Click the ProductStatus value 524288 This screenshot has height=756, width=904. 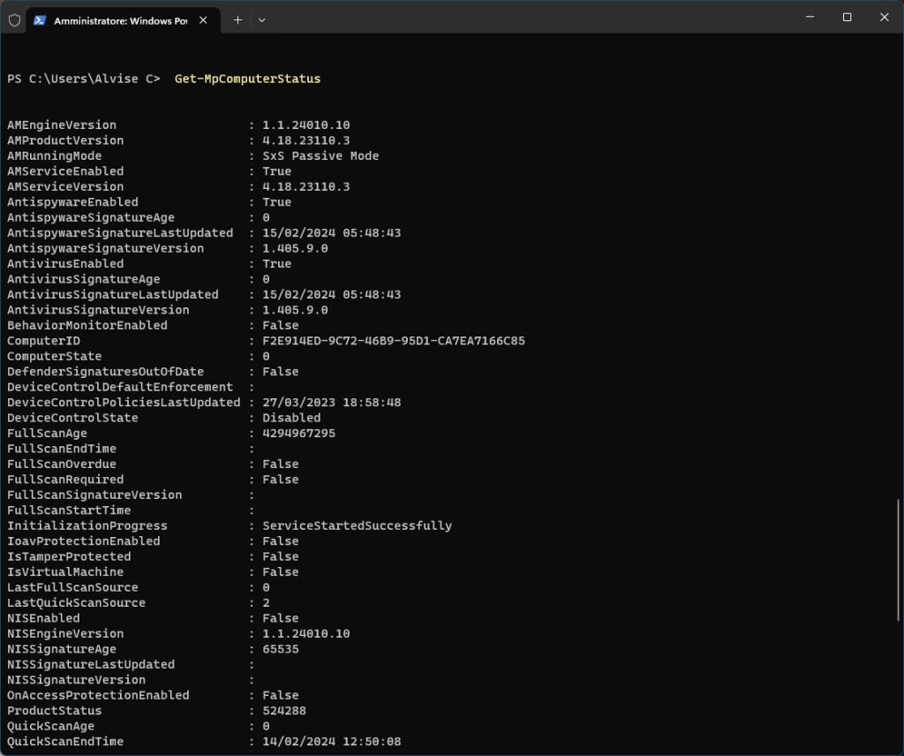click(283, 711)
